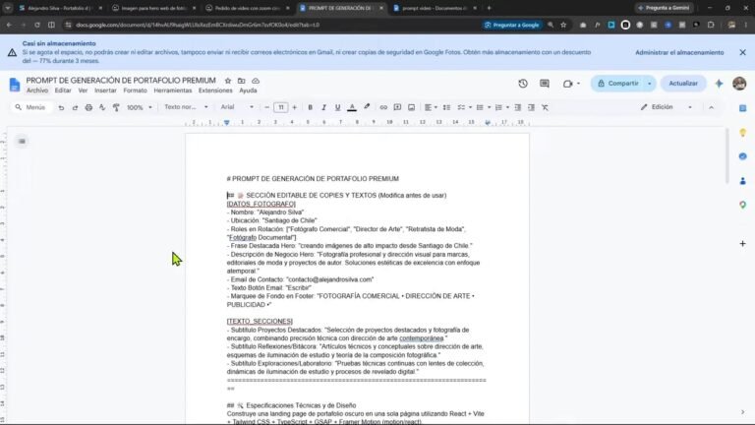Increase font size with plus

[x=294, y=107]
